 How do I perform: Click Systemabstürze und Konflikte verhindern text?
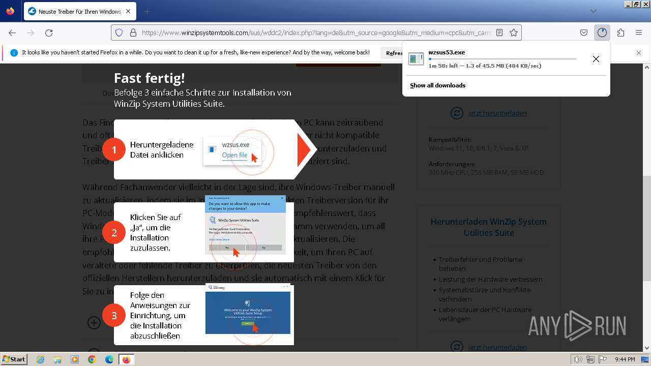coord(485,294)
